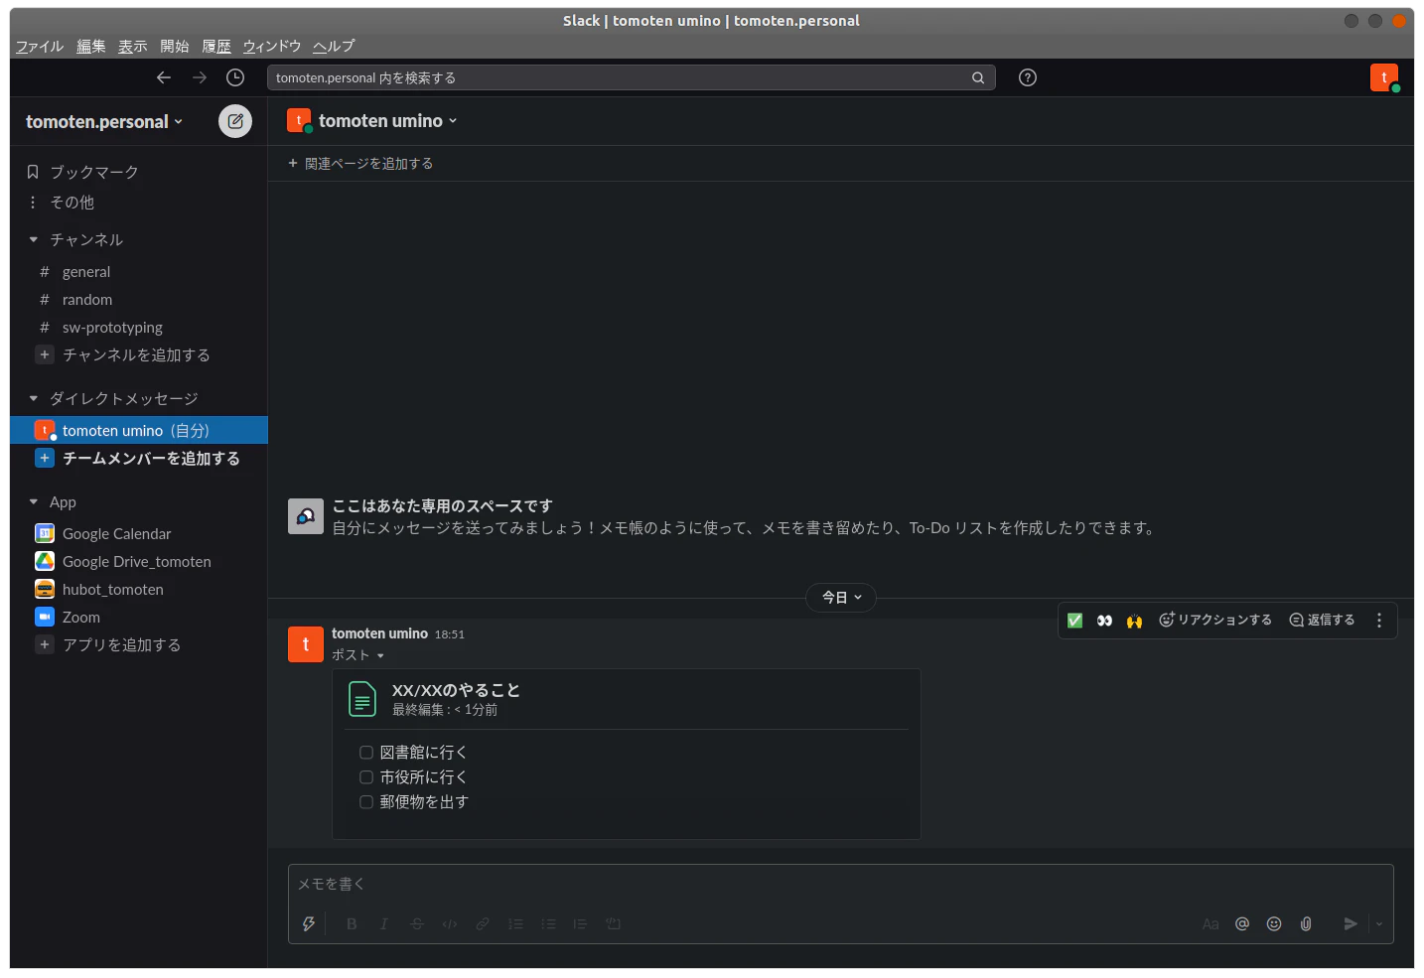Insert blockquote in composer
Screen dimensions: 1424x978
[581, 923]
